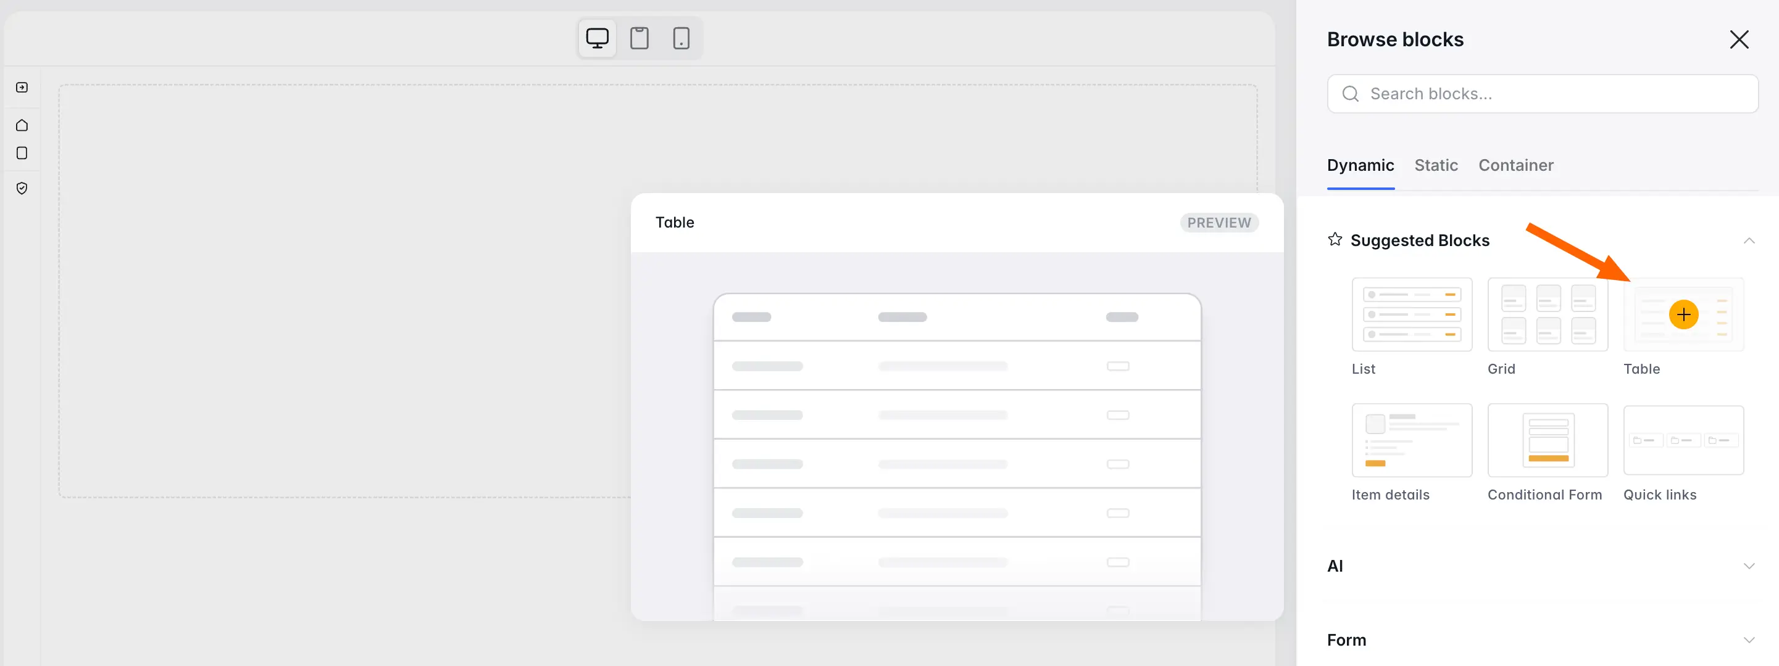Click the sign-in arrow sidebar icon
The width and height of the screenshot is (1779, 666).
(x=22, y=88)
